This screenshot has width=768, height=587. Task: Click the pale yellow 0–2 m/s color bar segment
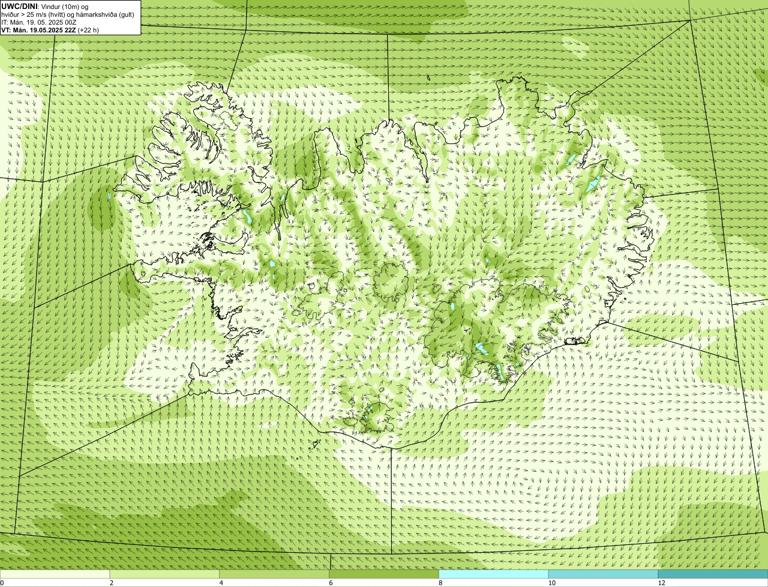55,574
